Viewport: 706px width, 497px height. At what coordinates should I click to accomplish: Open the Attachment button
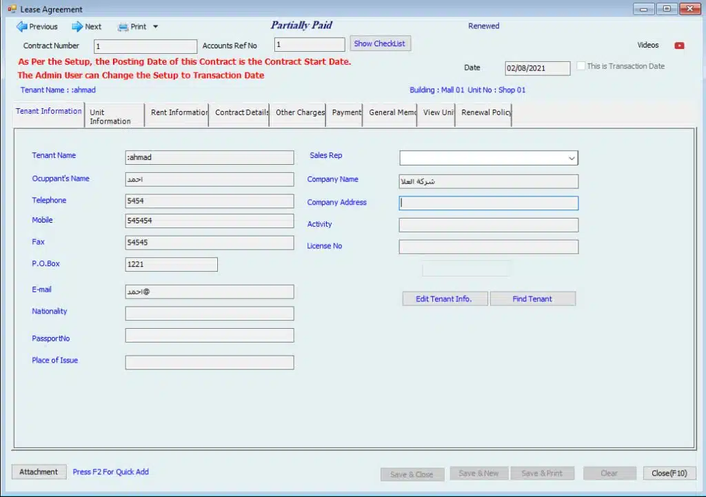click(39, 471)
